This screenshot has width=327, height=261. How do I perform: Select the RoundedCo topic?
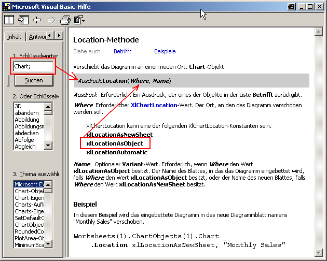(x=29, y=231)
